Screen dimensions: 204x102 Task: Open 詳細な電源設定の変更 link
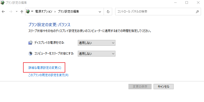pyautogui.click(x=45, y=68)
